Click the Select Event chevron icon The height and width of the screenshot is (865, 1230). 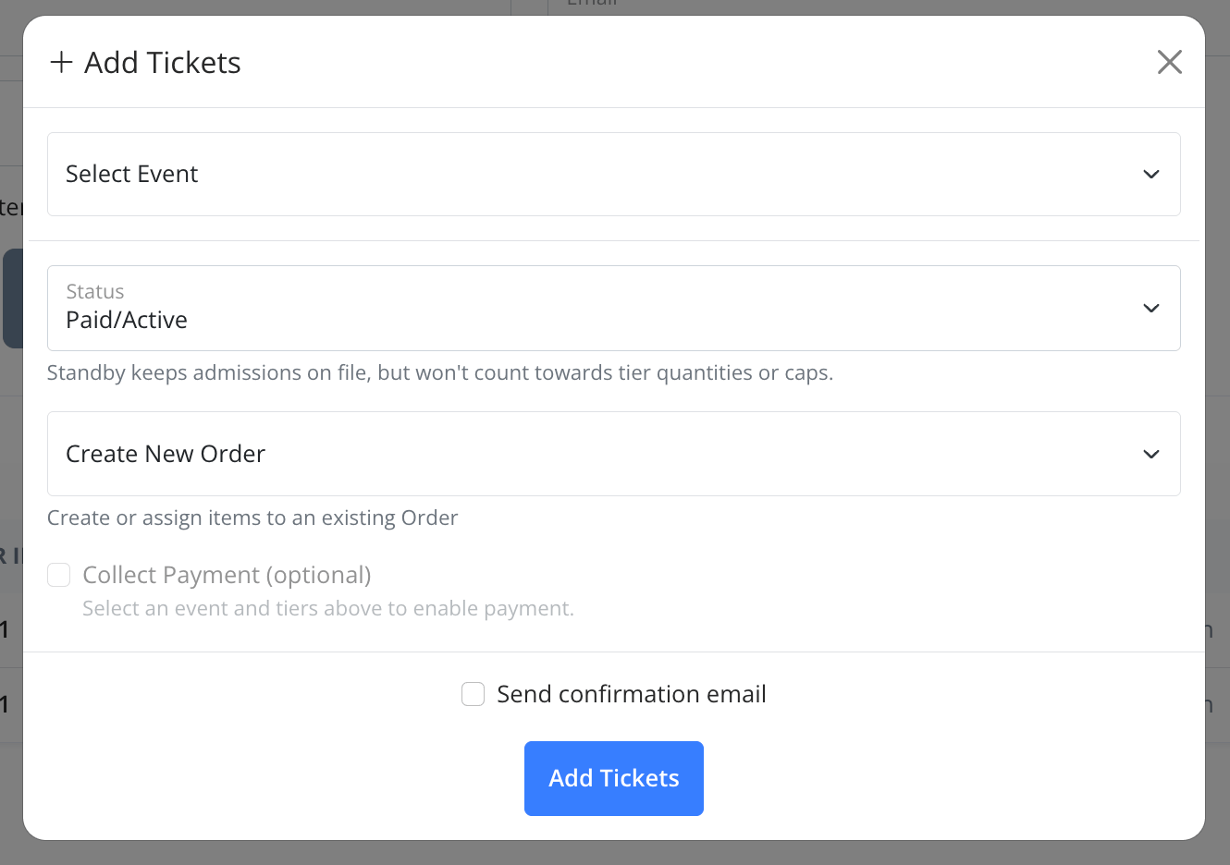(x=1151, y=174)
